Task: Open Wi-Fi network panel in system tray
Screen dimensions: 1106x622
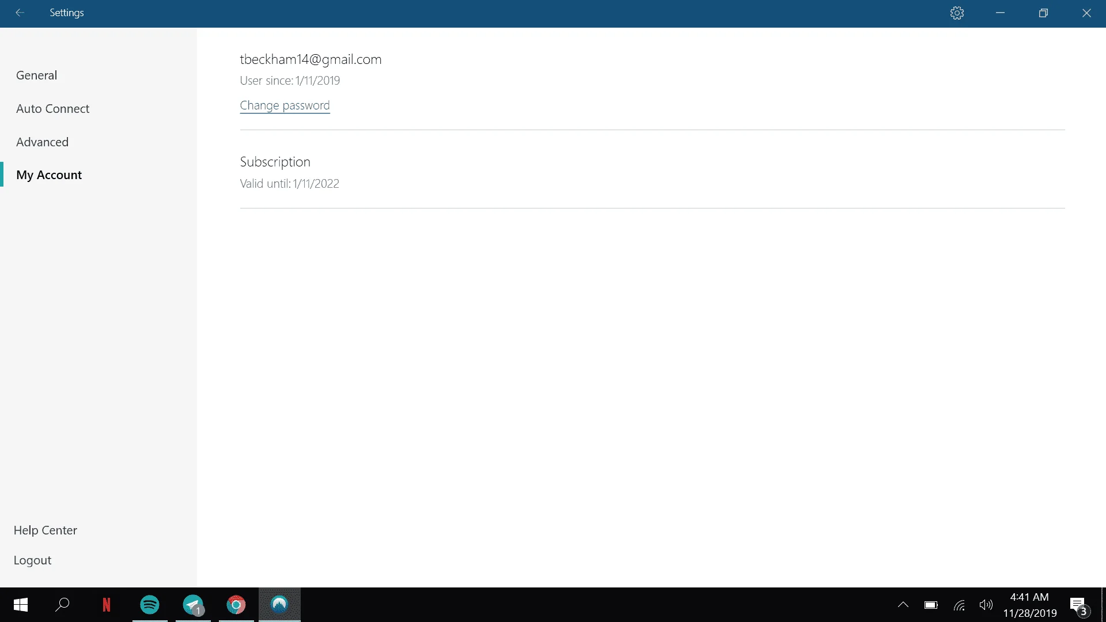Action: pyautogui.click(x=959, y=605)
